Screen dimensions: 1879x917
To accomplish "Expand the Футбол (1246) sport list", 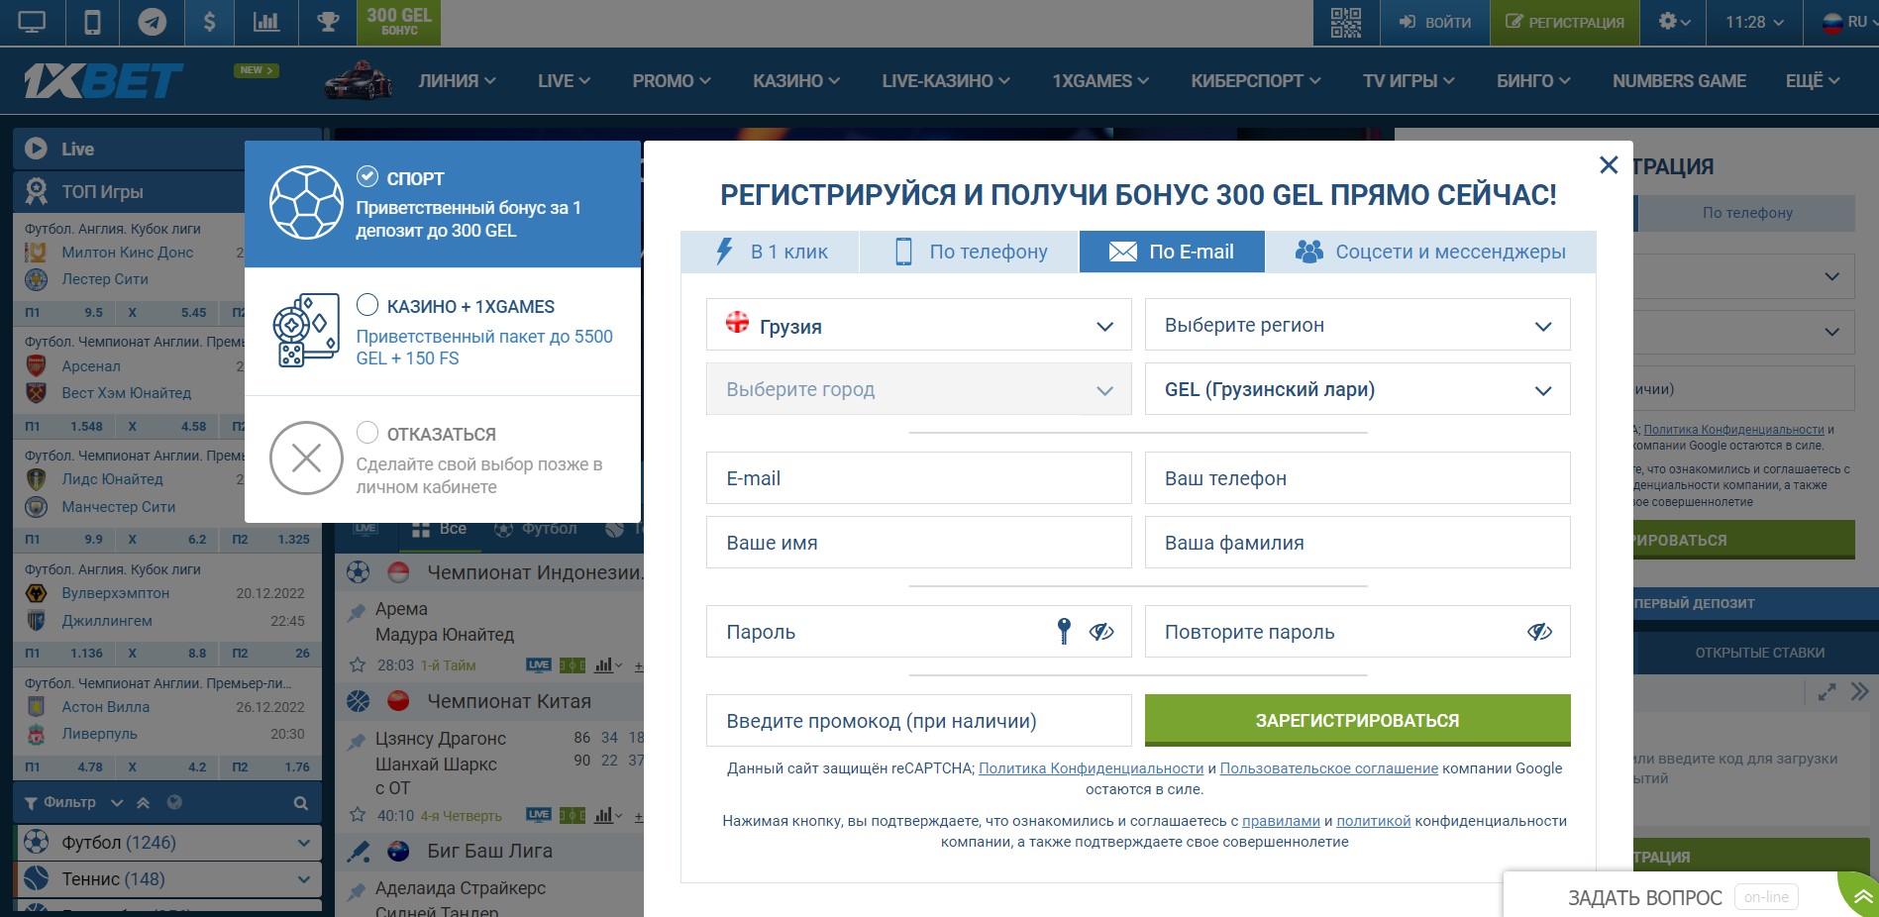I will click(168, 843).
